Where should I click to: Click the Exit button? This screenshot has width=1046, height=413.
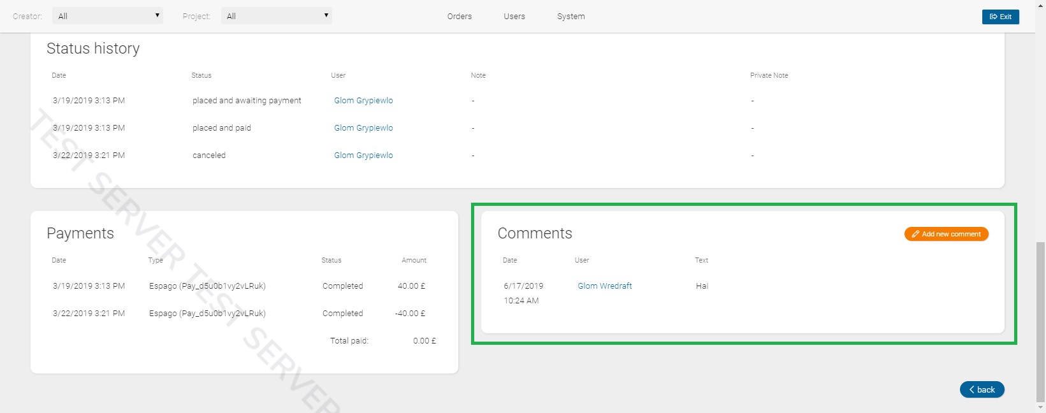point(1000,17)
